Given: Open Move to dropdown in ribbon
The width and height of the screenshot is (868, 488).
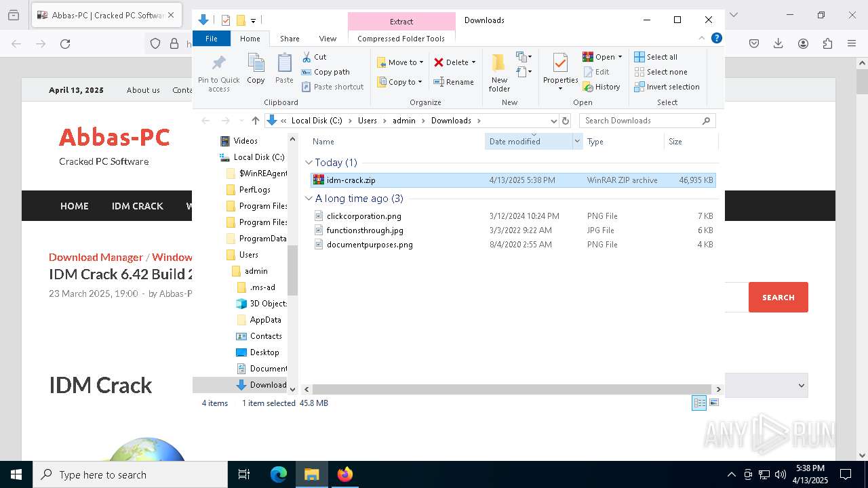Looking at the screenshot, I should (x=400, y=62).
